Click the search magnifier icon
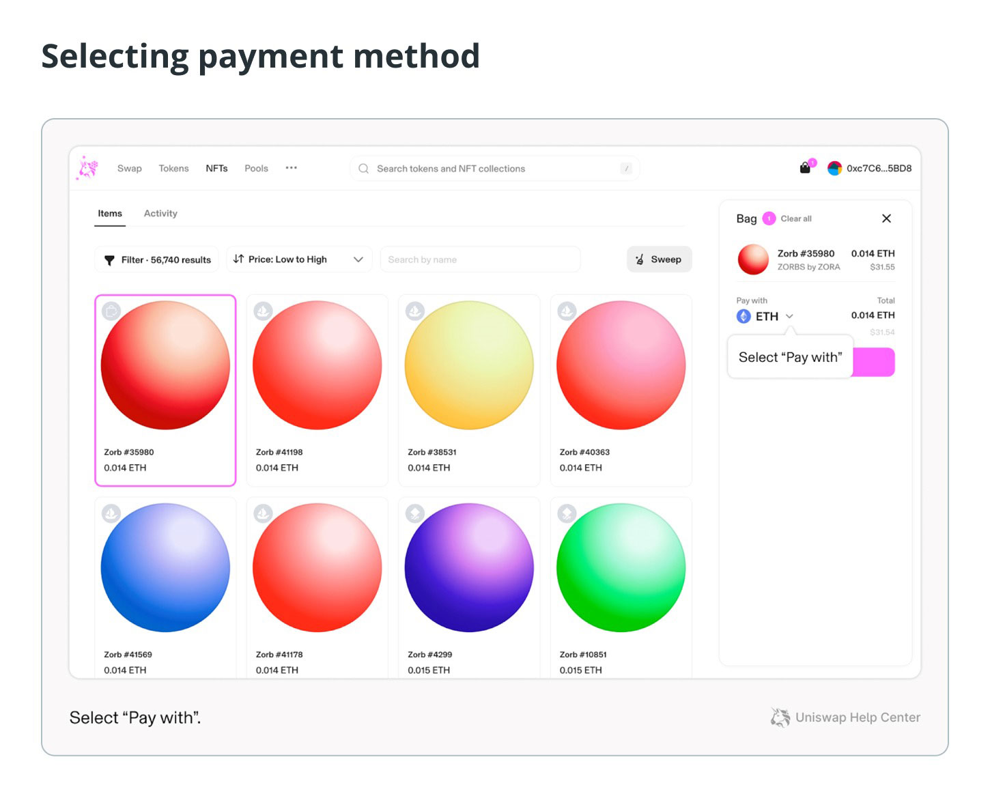990x794 pixels. [x=364, y=169]
